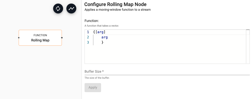252x99 pixels.
Task: Click line number 1 in the editor
Action: (x=88, y=32)
